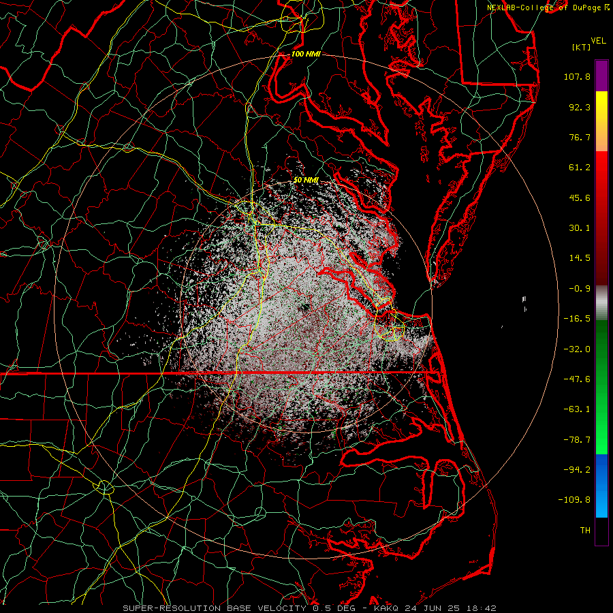The image size is (613, 613).
Task: Click the -16.5 velocity scale value
Action: pyautogui.click(x=577, y=319)
